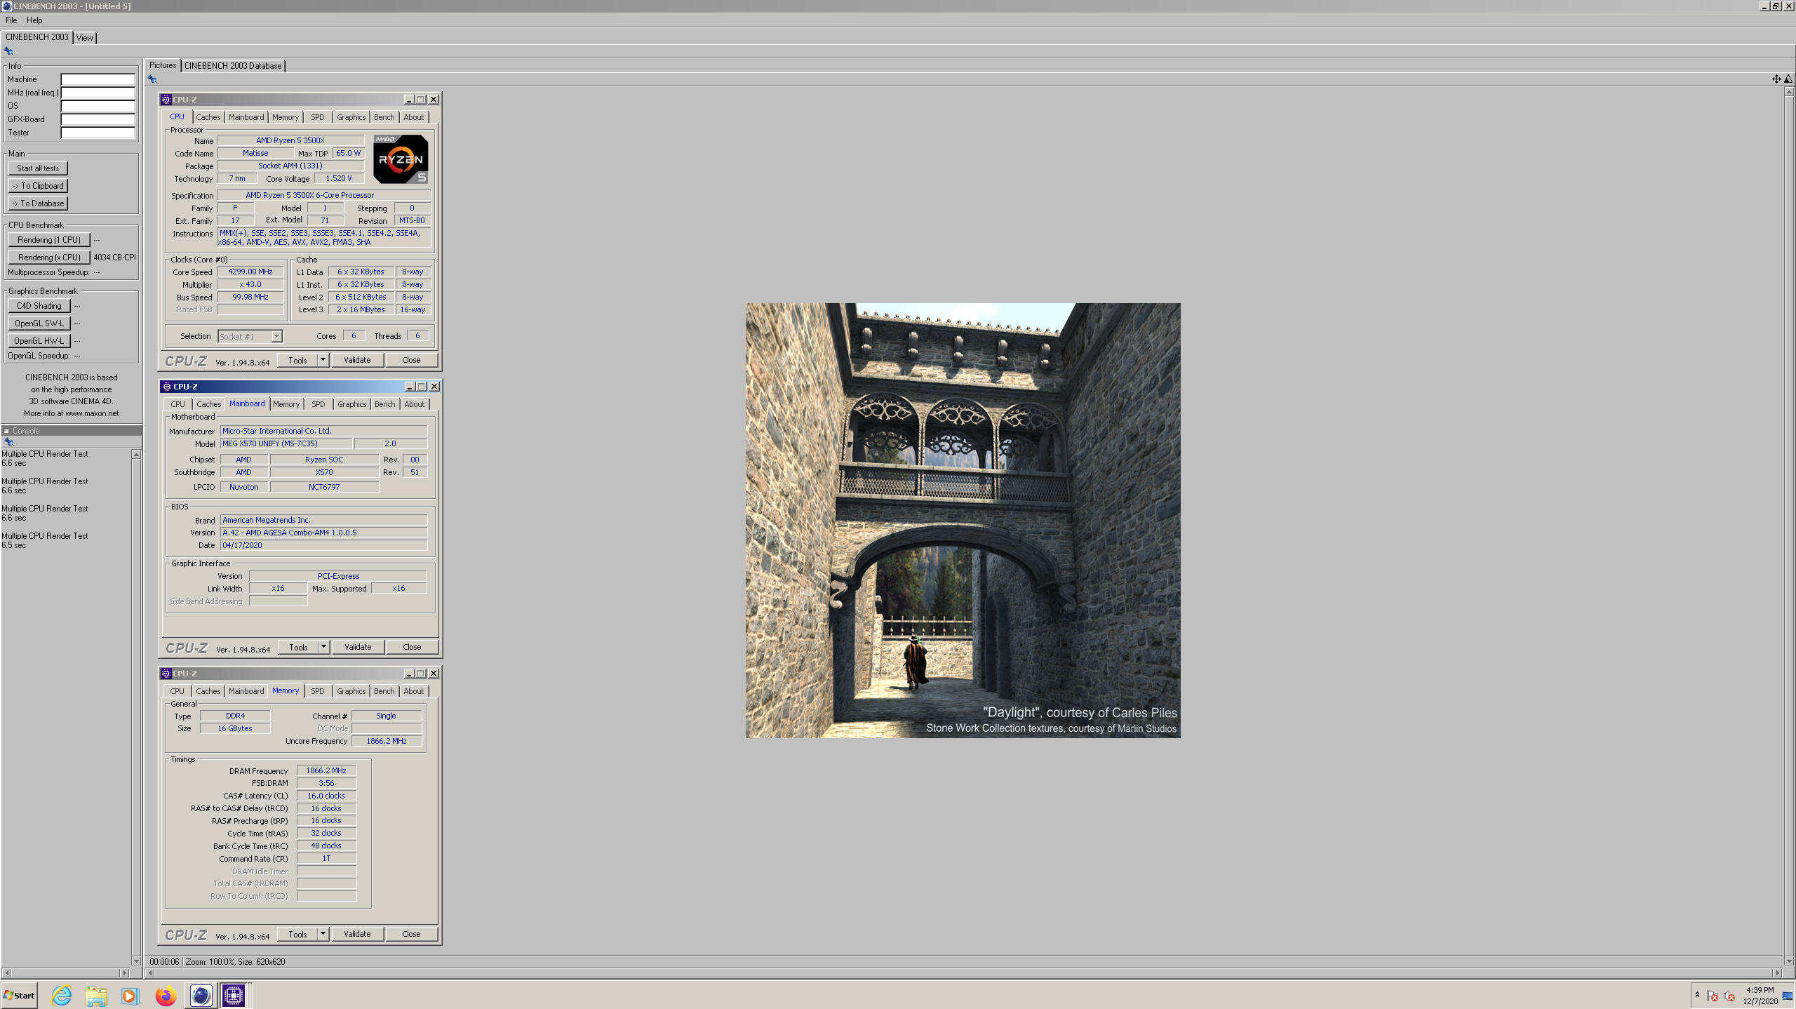Open Firefox from the taskbar

pyautogui.click(x=166, y=995)
